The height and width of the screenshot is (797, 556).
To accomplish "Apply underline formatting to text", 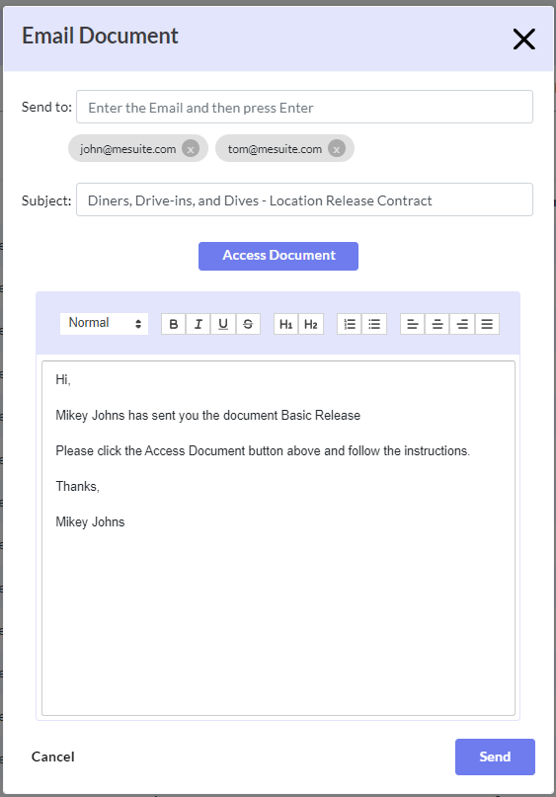I will pos(223,324).
